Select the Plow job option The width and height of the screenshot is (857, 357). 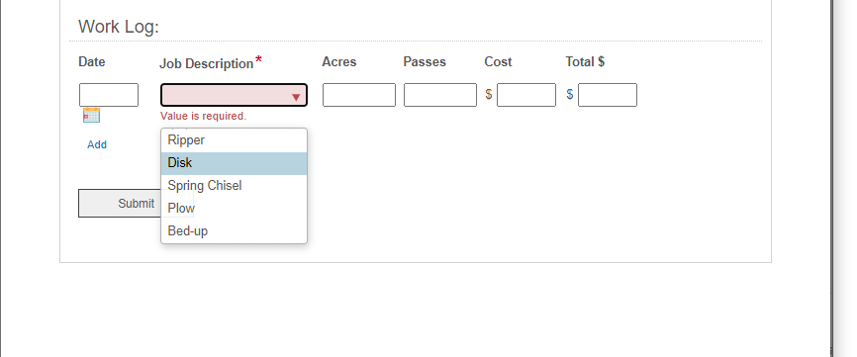[x=234, y=209]
